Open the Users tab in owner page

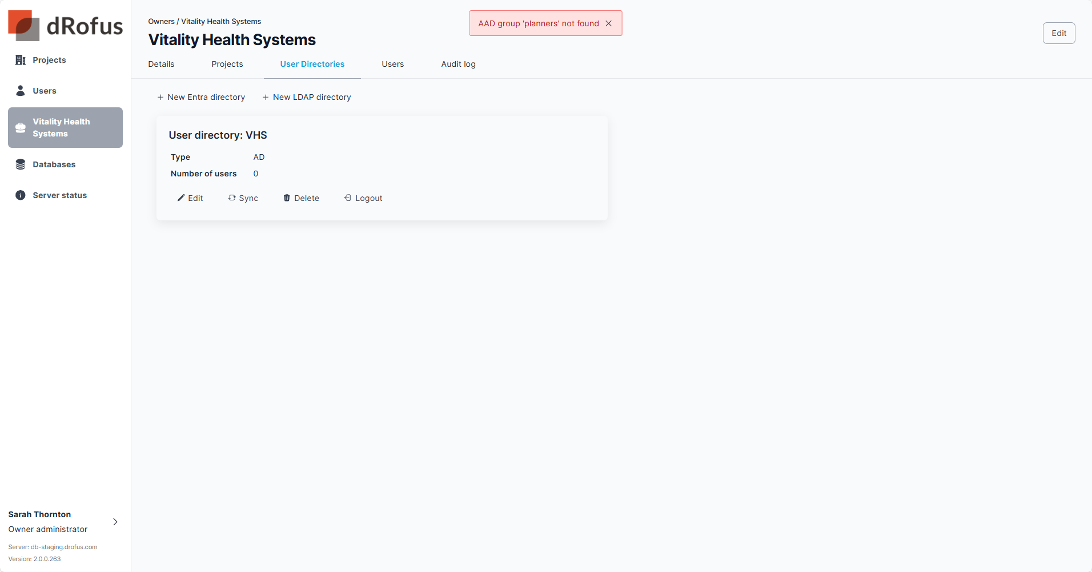point(393,64)
